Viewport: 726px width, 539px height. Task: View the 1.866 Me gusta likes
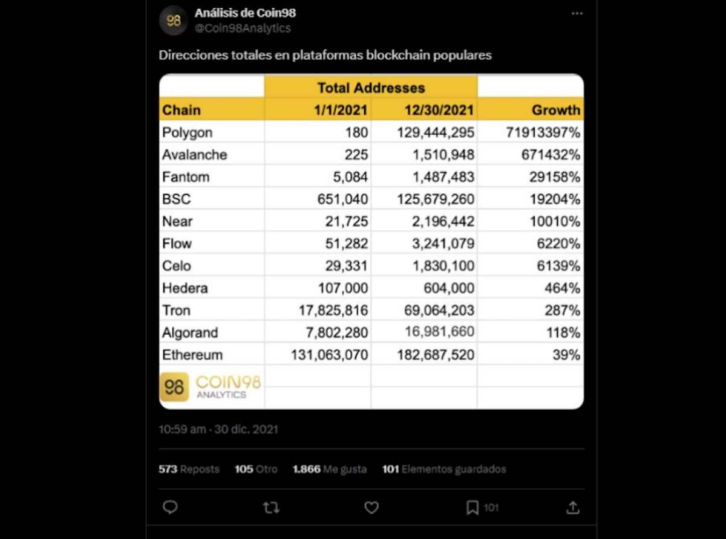(330, 469)
